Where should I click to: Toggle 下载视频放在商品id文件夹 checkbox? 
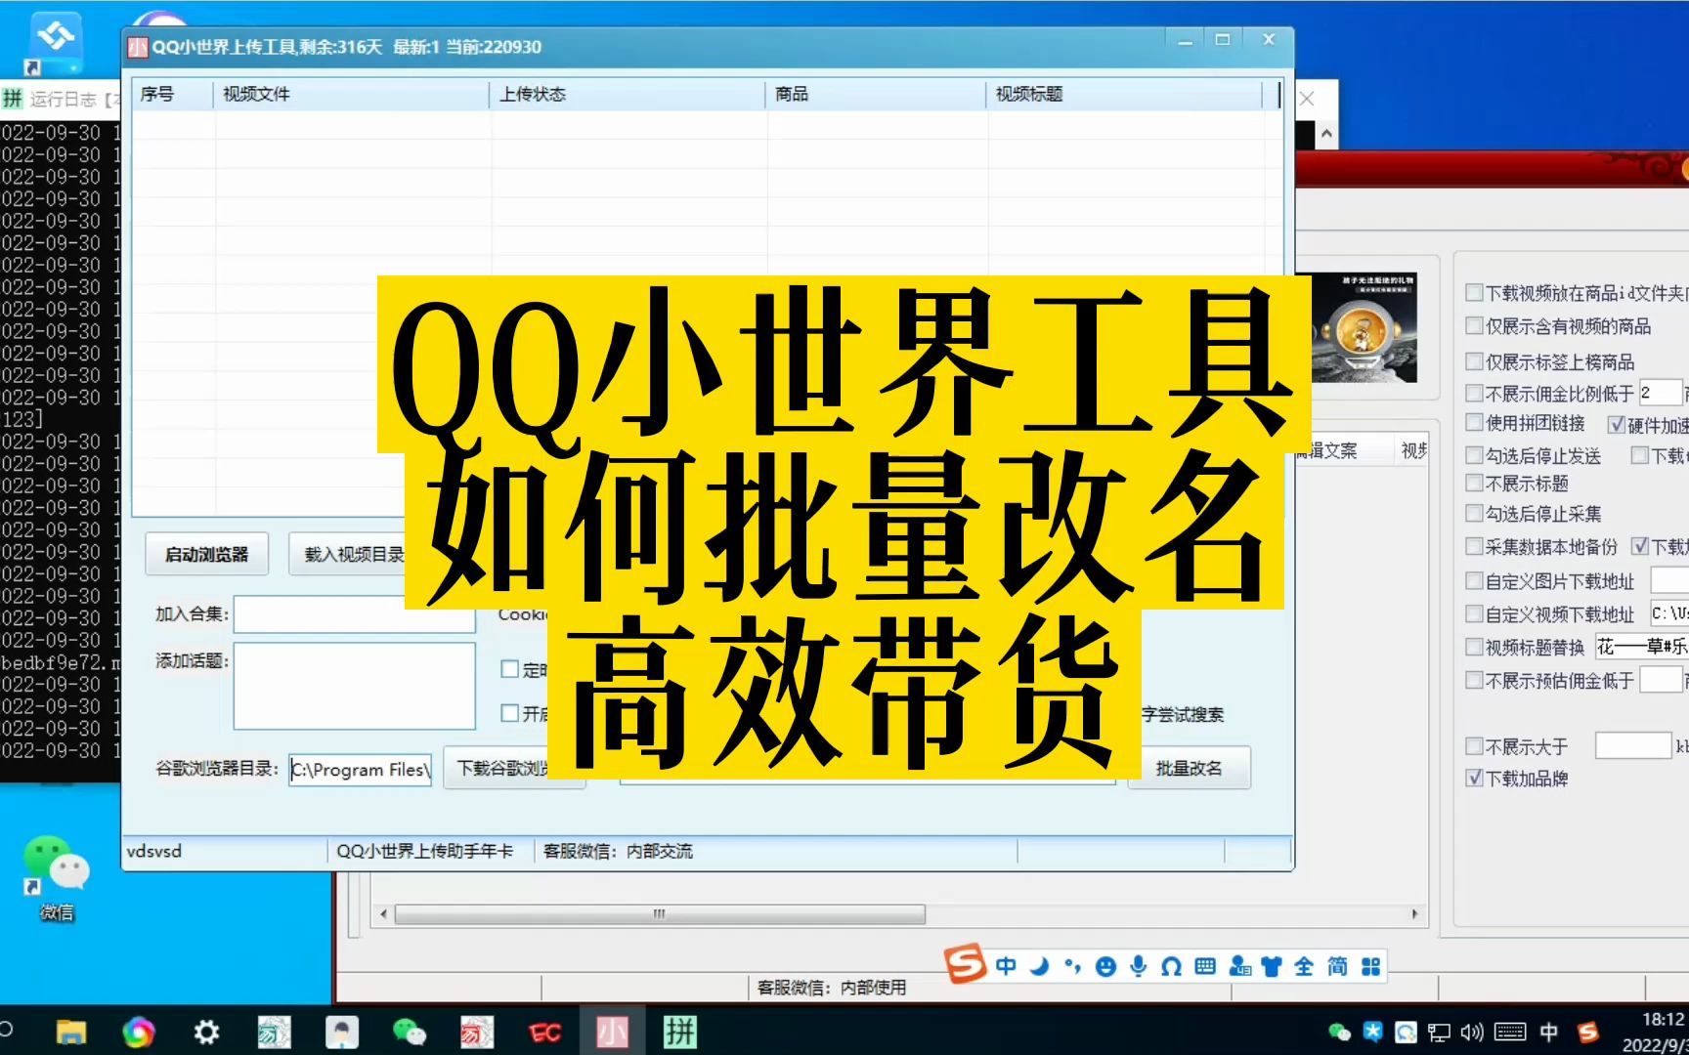1474,292
